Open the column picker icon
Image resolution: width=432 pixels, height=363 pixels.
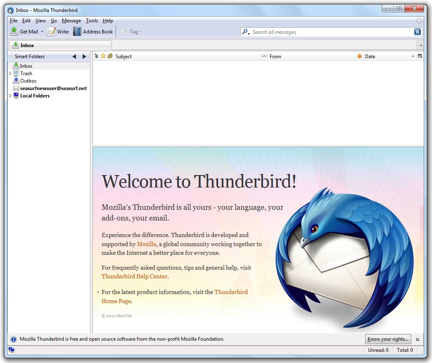[420, 56]
